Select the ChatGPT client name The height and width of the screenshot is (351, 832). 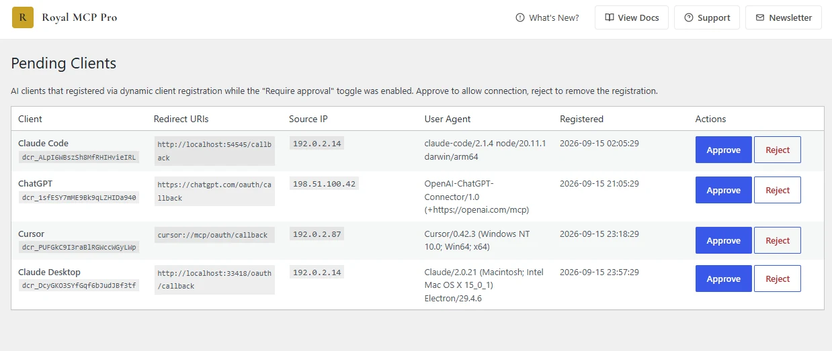35,183
